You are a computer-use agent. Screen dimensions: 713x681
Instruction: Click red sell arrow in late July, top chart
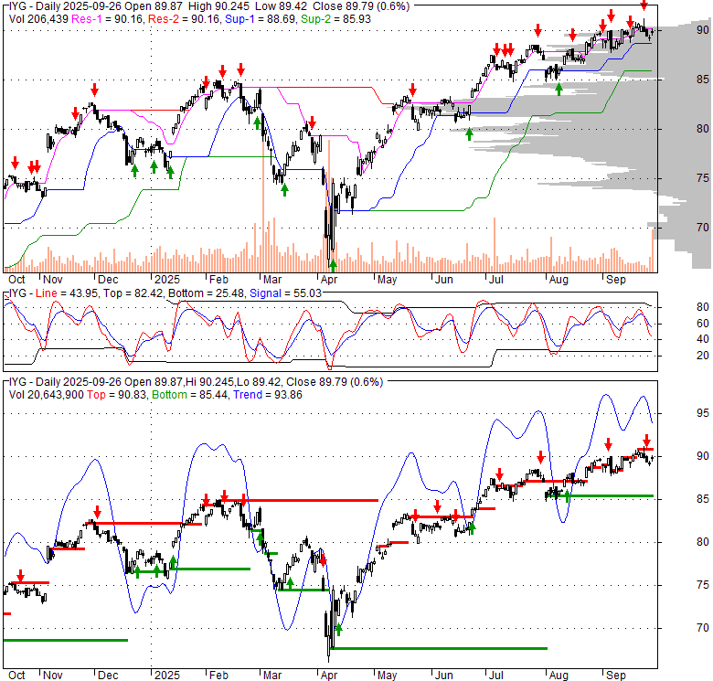click(537, 31)
